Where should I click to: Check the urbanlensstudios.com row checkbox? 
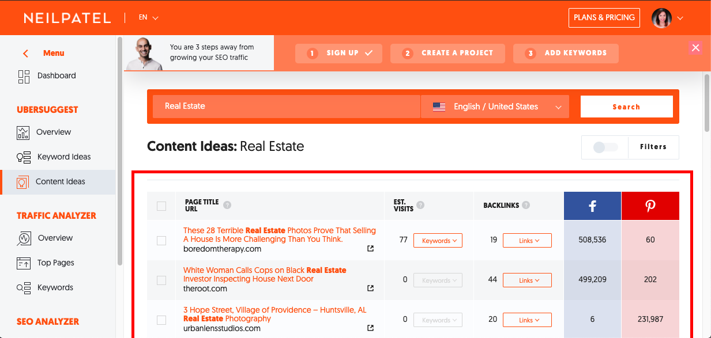click(161, 320)
